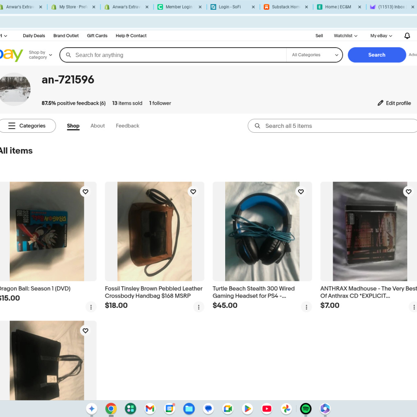Open more options for Fossil Tinsley handbag
This screenshot has height=417, width=417.
pyautogui.click(x=199, y=307)
